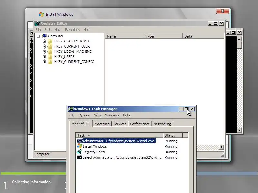
Task: Maximize the Windows Task Manager window
Action: pos(186,109)
